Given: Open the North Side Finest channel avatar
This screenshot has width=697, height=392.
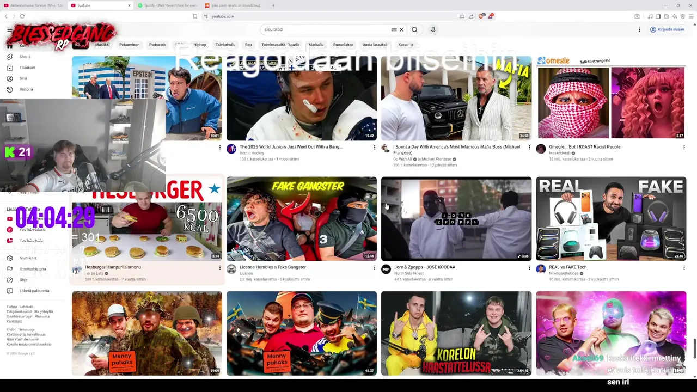Looking at the screenshot, I should pos(386,269).
